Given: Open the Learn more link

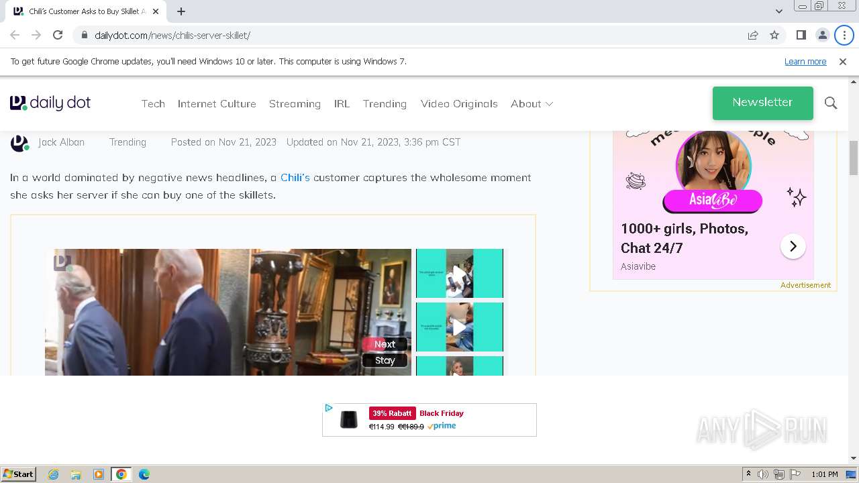Looking at the screenshot, I should 805,61.
